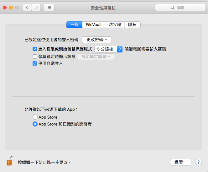Click the magnifier icon in search field
This screenshot has height=172, width=208.
(x=172, y=8)
